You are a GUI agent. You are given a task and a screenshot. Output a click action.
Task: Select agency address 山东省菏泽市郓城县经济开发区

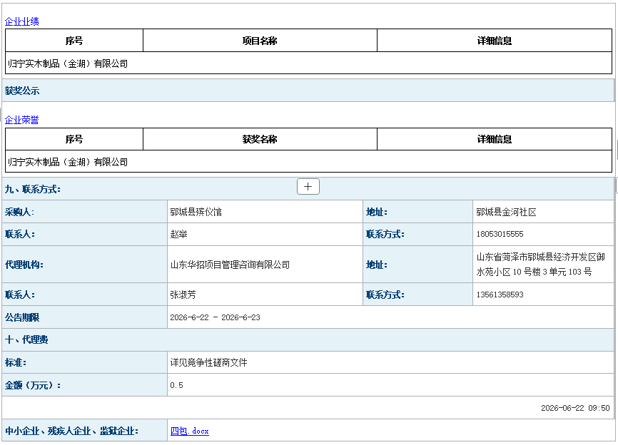tap(540, 265)
